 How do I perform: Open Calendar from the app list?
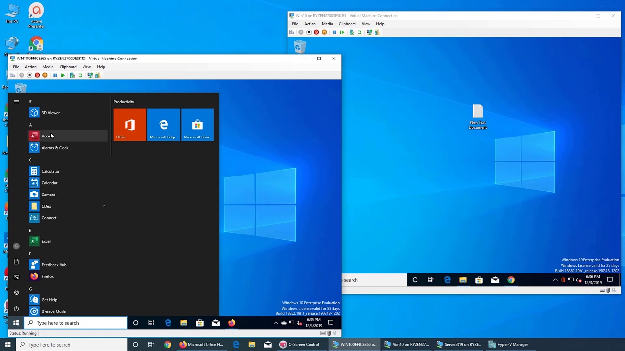[x=67, y=183]
